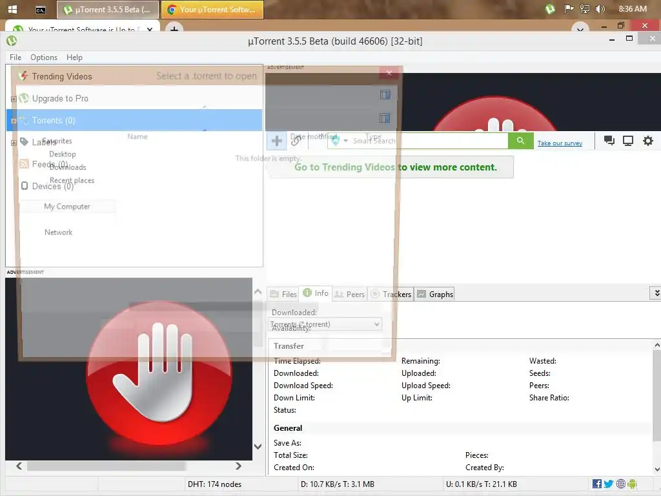This screenshot has width=661, height=496.
Task: Click the globe web icon in status bar
Action: [620, 484]
